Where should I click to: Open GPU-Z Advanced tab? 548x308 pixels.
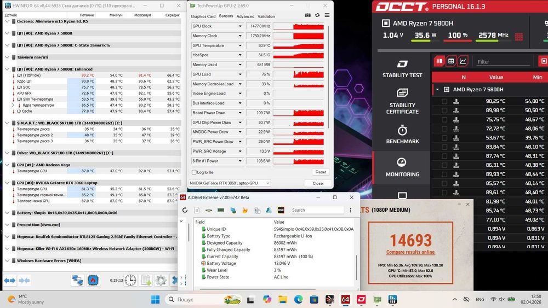pos(246,16)
